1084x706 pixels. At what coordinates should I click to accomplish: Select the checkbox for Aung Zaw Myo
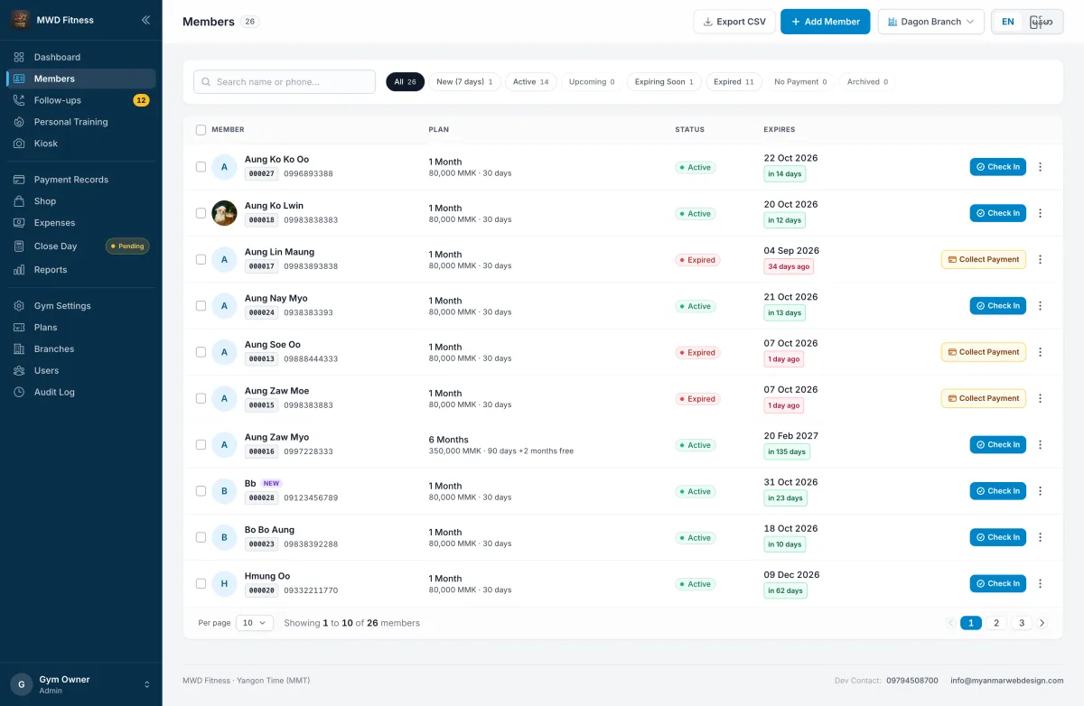point(201,445)
